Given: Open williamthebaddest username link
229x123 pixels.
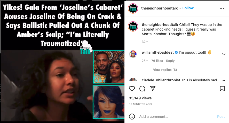Looking at the screenshot, I should coord(158,52).
